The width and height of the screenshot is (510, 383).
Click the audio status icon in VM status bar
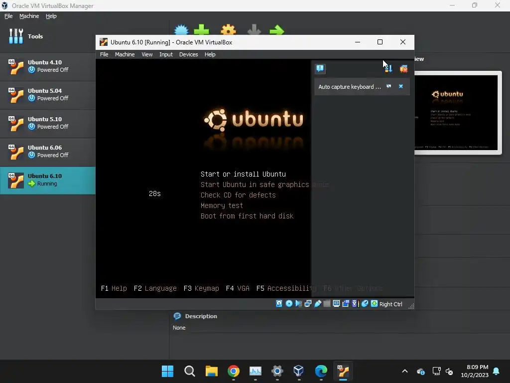pos(298,304)
